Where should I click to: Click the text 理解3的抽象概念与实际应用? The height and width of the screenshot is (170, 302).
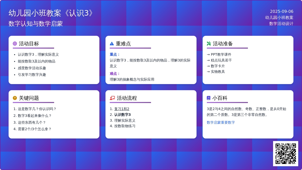(132, 79)
